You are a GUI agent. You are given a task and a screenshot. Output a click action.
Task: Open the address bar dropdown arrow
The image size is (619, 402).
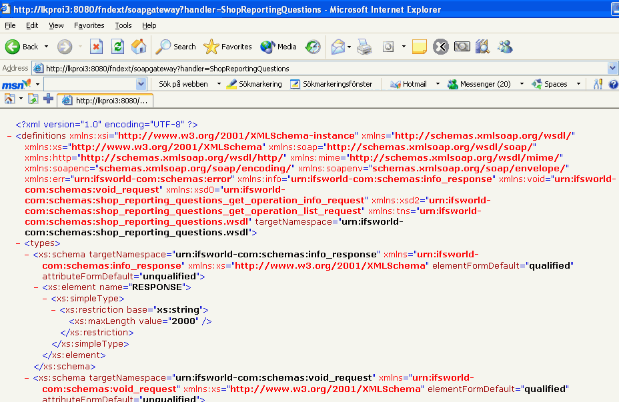pos(612,68)
